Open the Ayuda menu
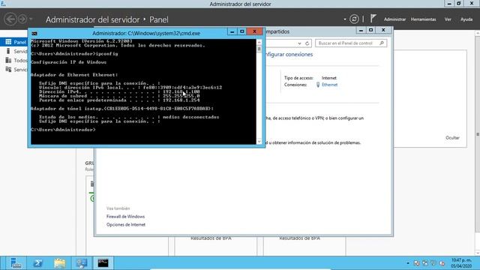This screenshot has width=480, height=270. pyautogui.click(x=466, y=19)
